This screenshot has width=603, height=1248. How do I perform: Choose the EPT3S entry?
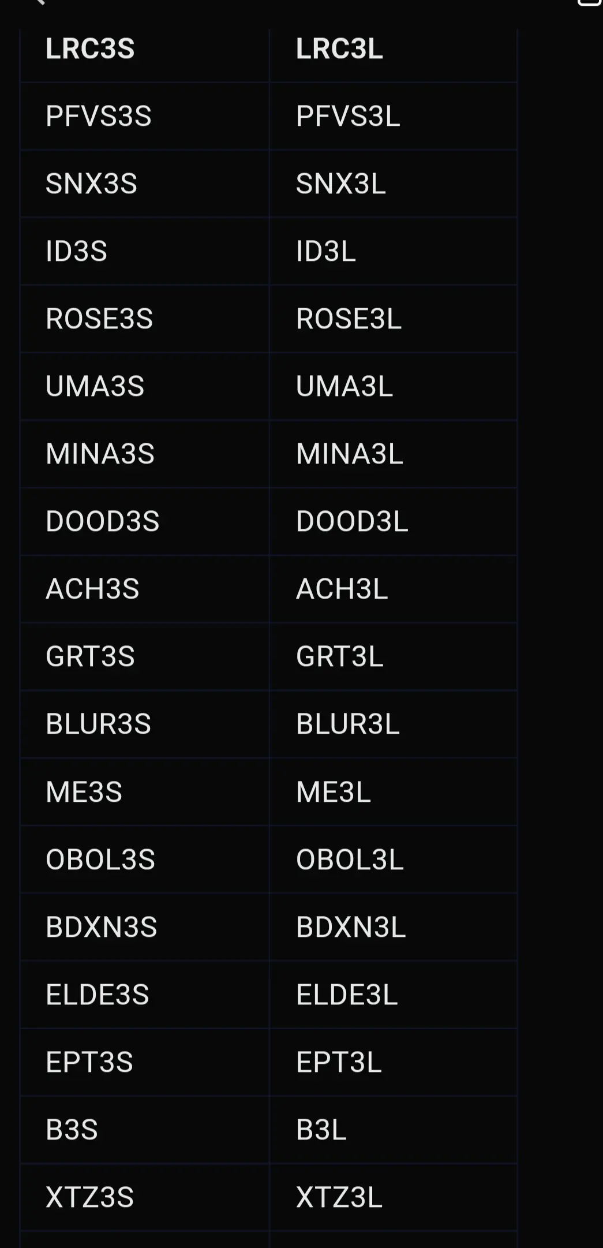pos(145,1062)
